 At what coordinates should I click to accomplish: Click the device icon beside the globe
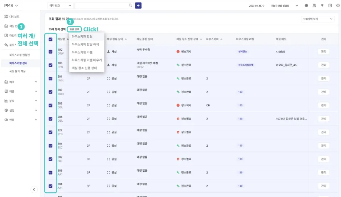click(314, 6)
